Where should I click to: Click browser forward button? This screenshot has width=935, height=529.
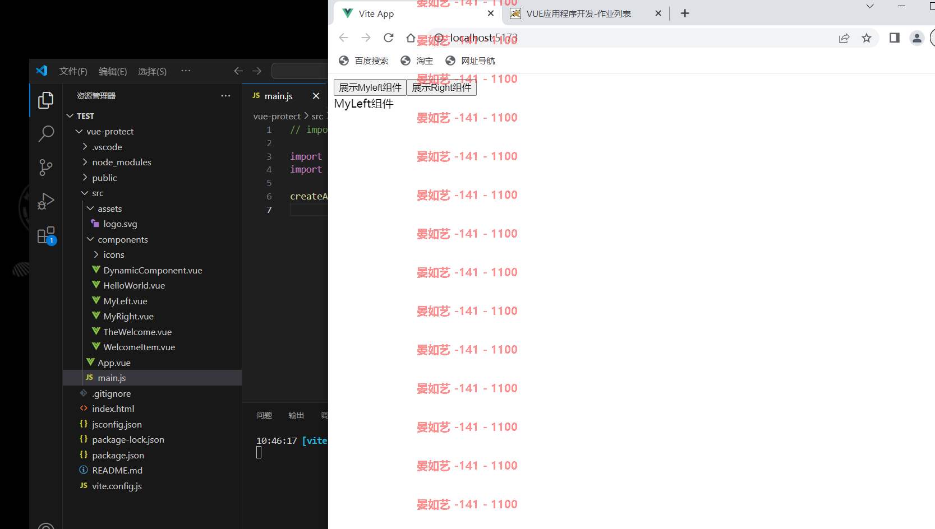coord(366,38)
